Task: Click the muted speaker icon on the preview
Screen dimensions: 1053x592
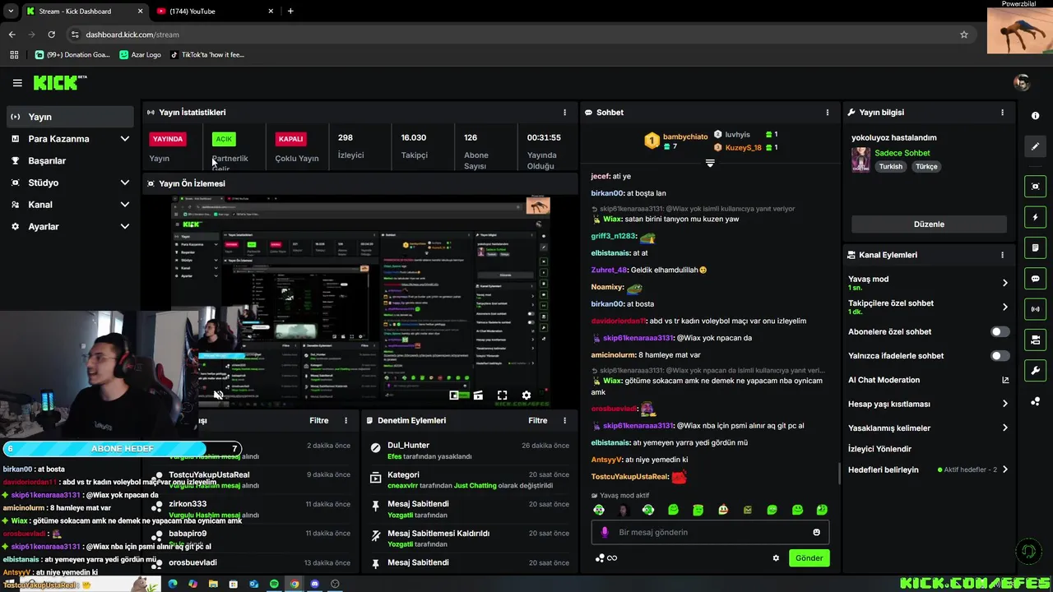Action: 218,395
